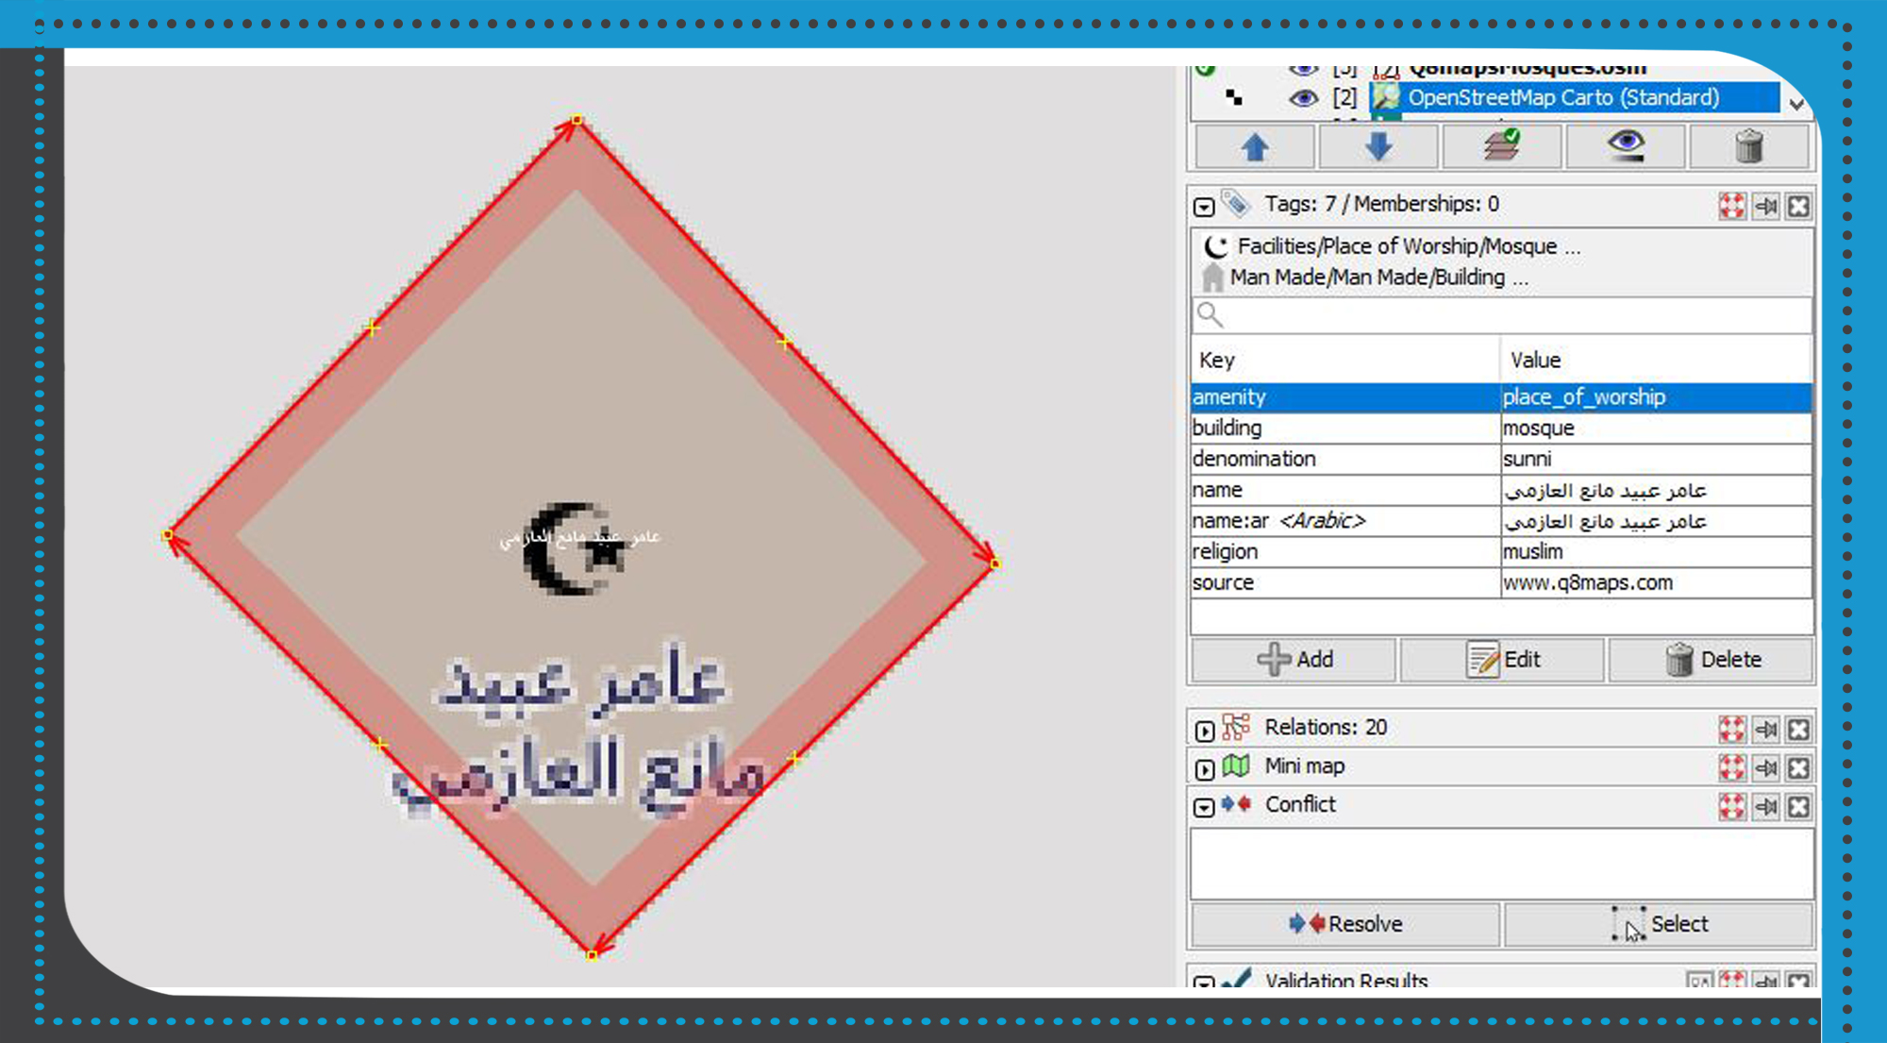Activate the selected layer button
Image resolution: width=1887 pixels, height=1043 pixels.
1502,147
